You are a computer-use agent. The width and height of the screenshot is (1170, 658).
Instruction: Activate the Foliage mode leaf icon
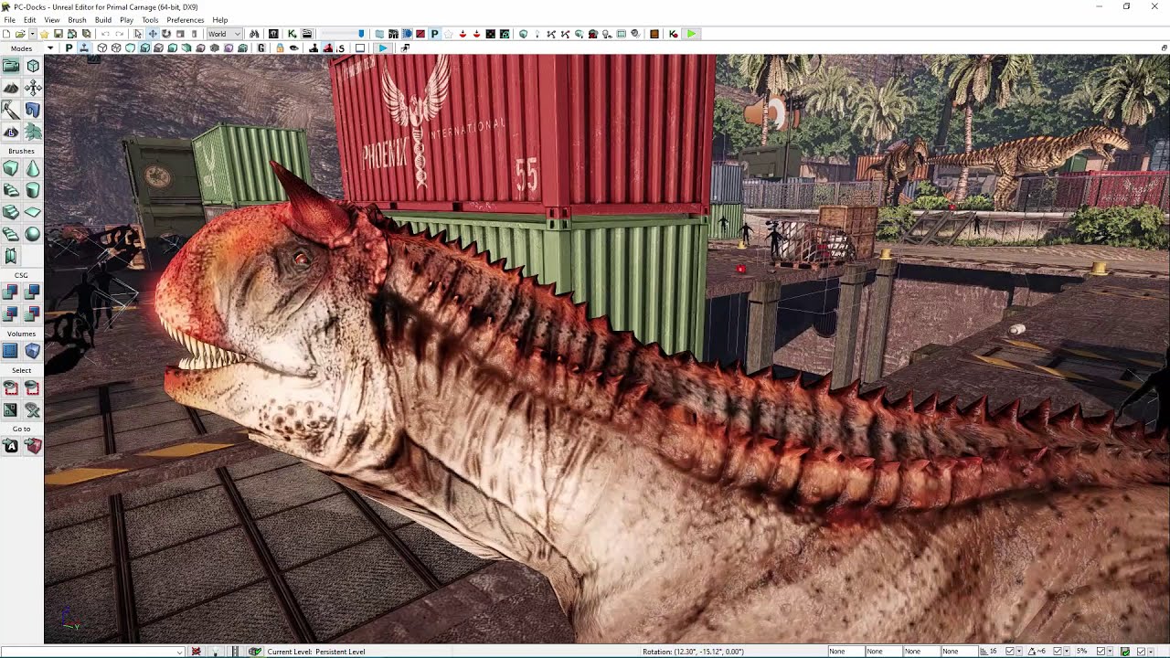(33, 132)
